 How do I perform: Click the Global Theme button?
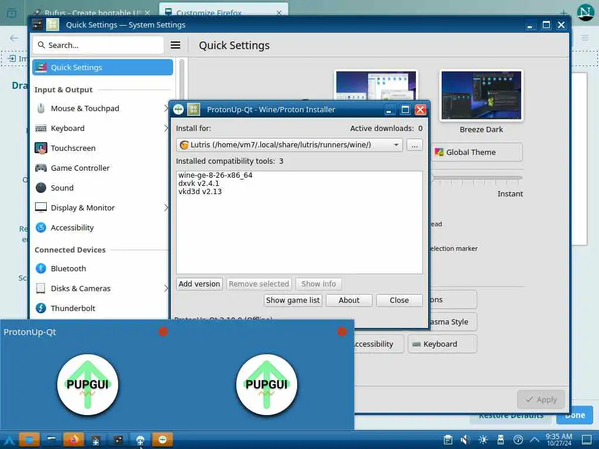477,153
